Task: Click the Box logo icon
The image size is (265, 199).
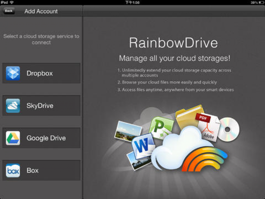Action: (13, 170)
